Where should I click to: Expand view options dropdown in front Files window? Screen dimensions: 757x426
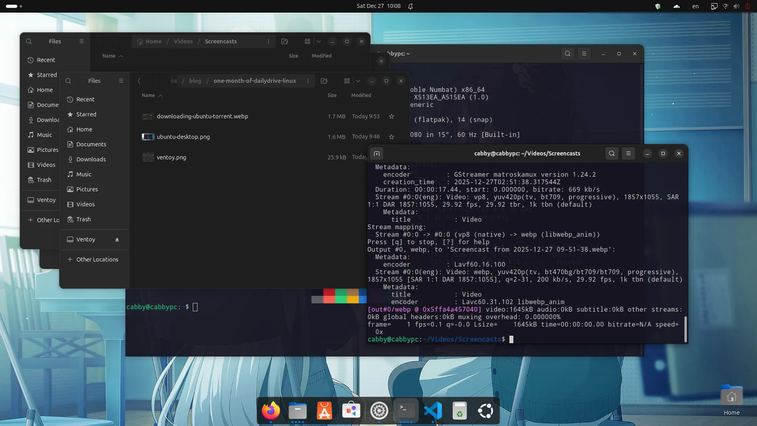(358, 81)
